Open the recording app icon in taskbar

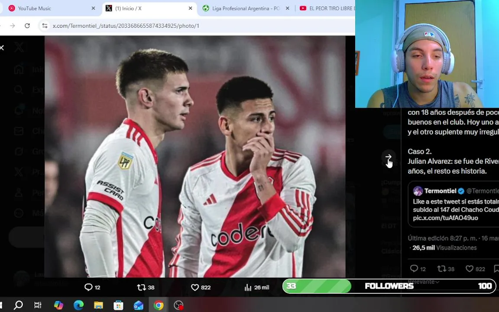[x=179, y=305]
